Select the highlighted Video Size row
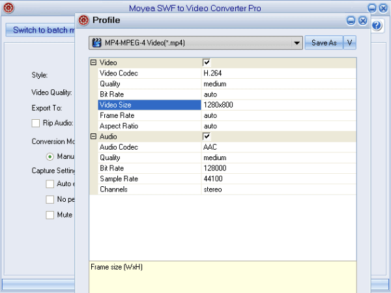 click(227, 105)
